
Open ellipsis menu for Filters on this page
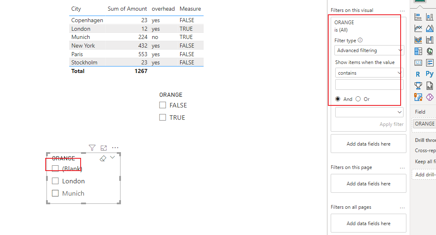click(x=402, y=168)
